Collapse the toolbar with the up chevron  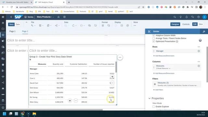26,22
